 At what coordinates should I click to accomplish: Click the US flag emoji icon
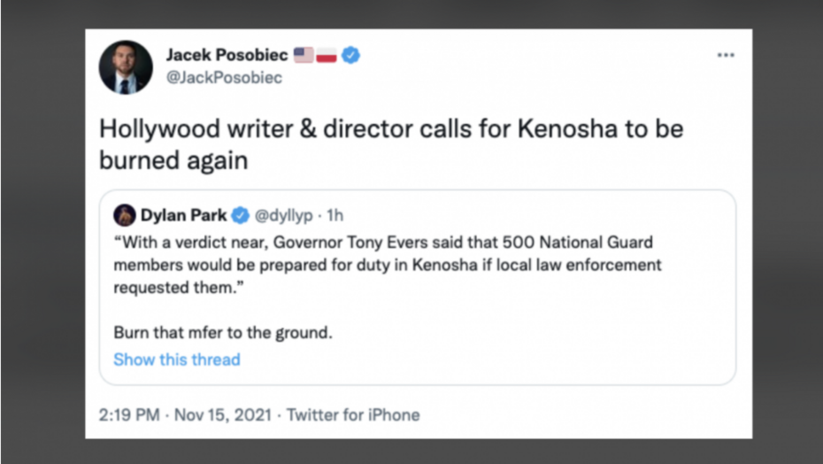click(x=304, y=55)
